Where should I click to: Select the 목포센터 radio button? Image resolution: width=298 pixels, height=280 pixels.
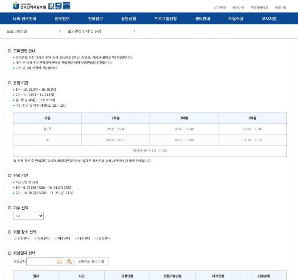pos(36,238)
